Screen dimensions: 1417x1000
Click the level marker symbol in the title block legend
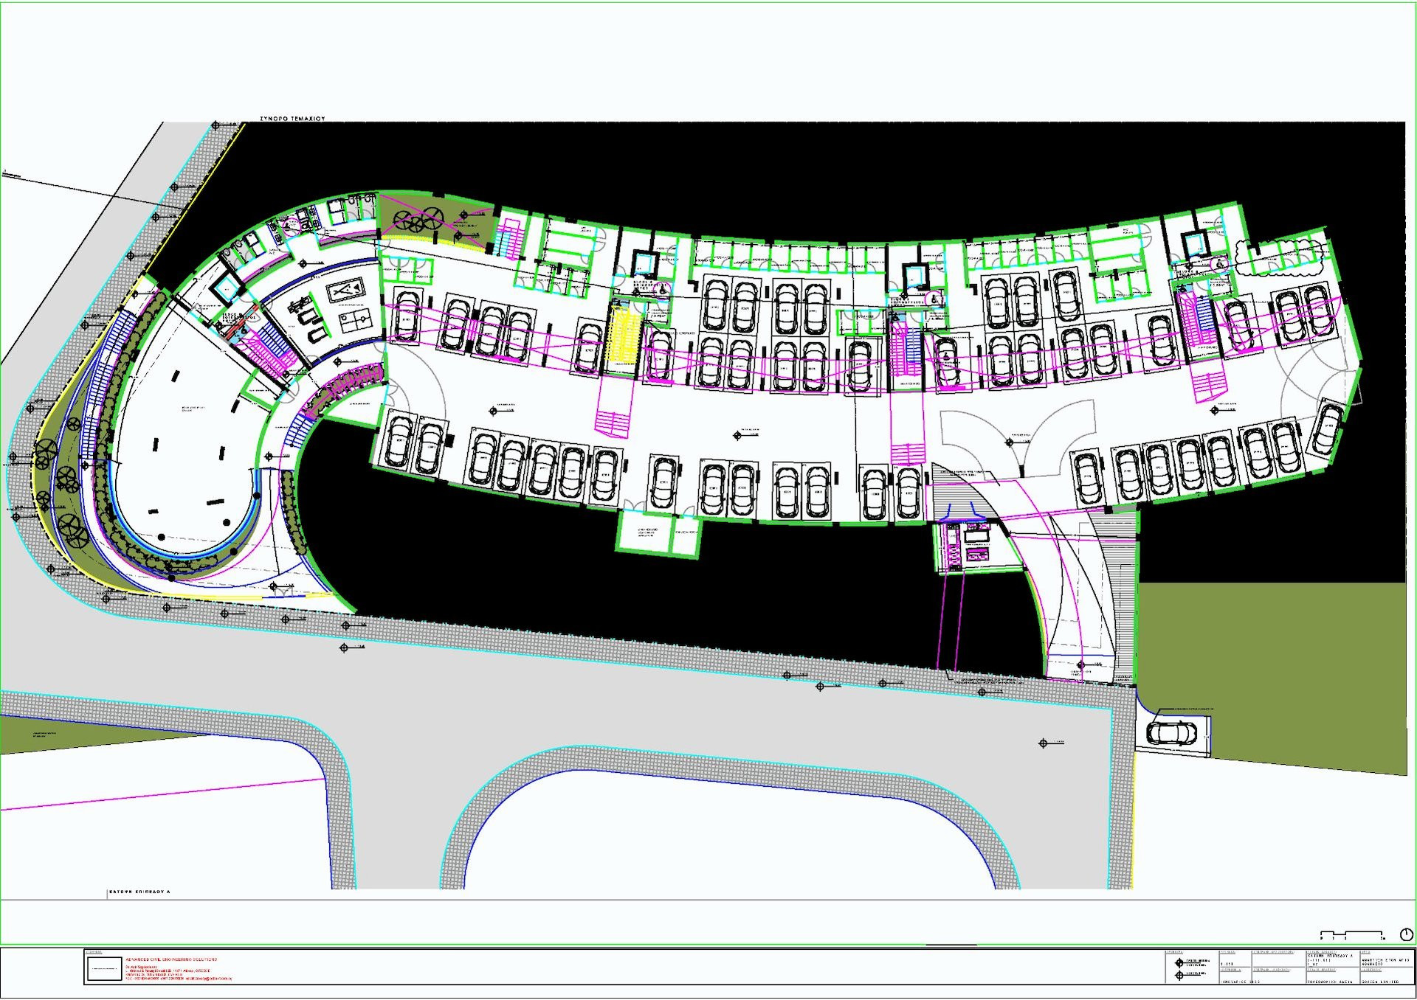pyautogui.click(x=1179, y=963)
